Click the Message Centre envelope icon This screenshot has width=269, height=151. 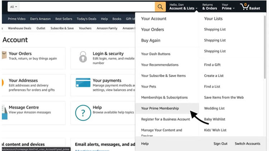[4, 112]
